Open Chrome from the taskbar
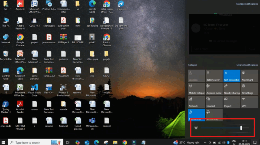The image size is (260, 145). pos(125,142)
